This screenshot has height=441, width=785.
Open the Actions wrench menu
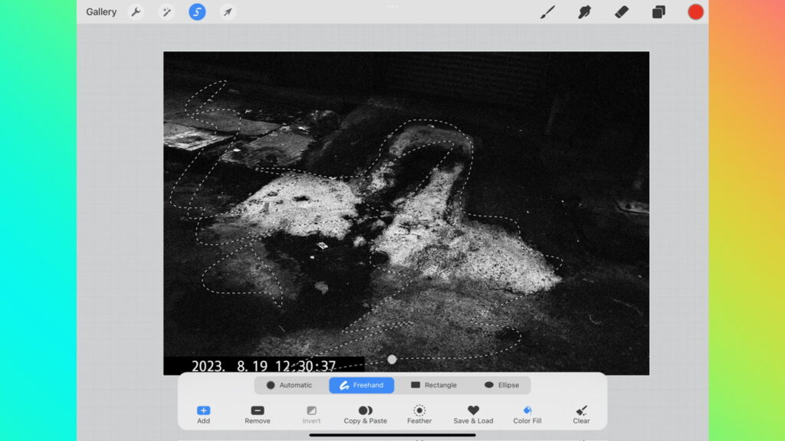[136, 12]
